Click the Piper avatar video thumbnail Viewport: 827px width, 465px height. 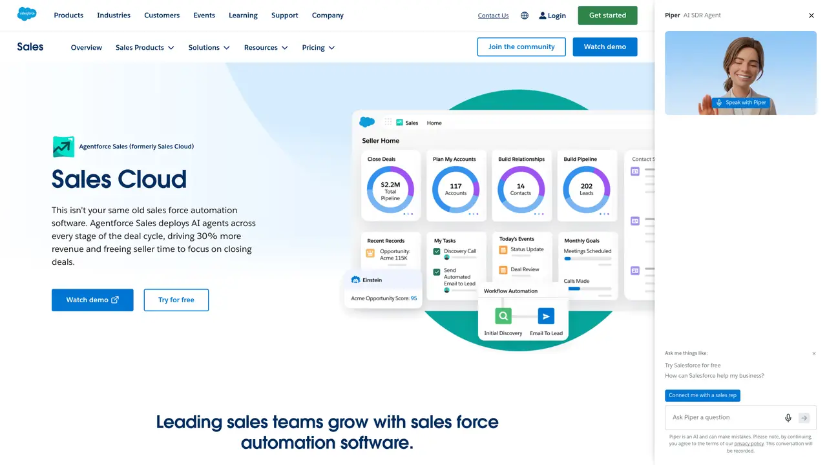tap(740, 73)
